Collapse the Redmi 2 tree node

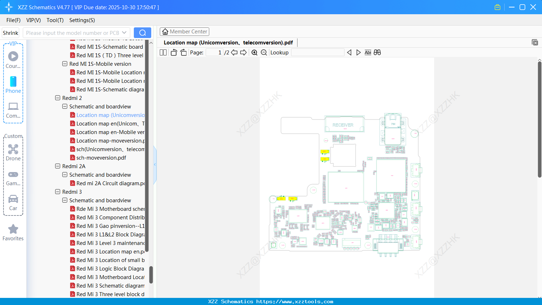pos(58,98)
